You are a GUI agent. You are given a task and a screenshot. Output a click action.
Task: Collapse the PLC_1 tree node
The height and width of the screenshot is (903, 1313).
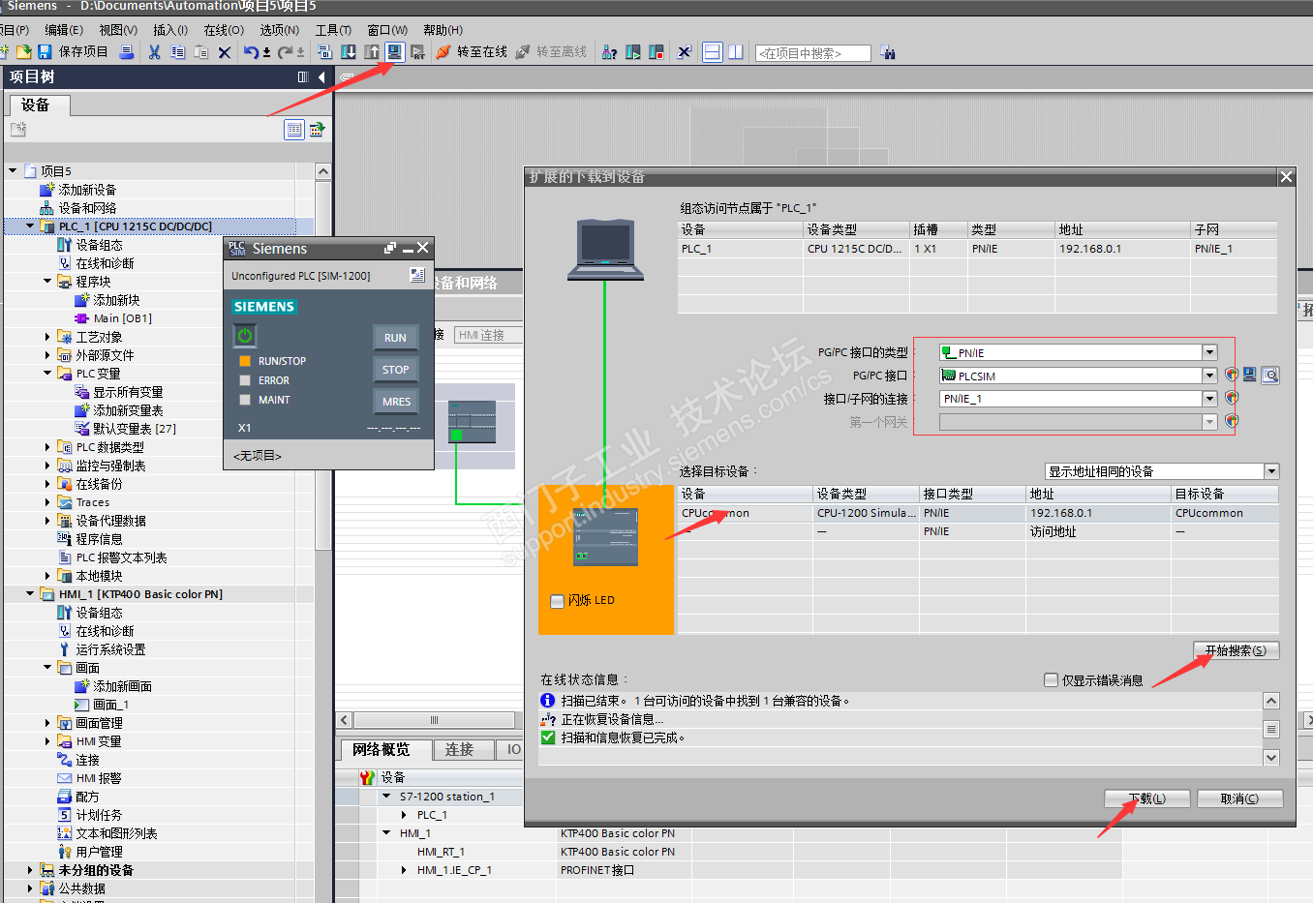[x=30, y=226]
